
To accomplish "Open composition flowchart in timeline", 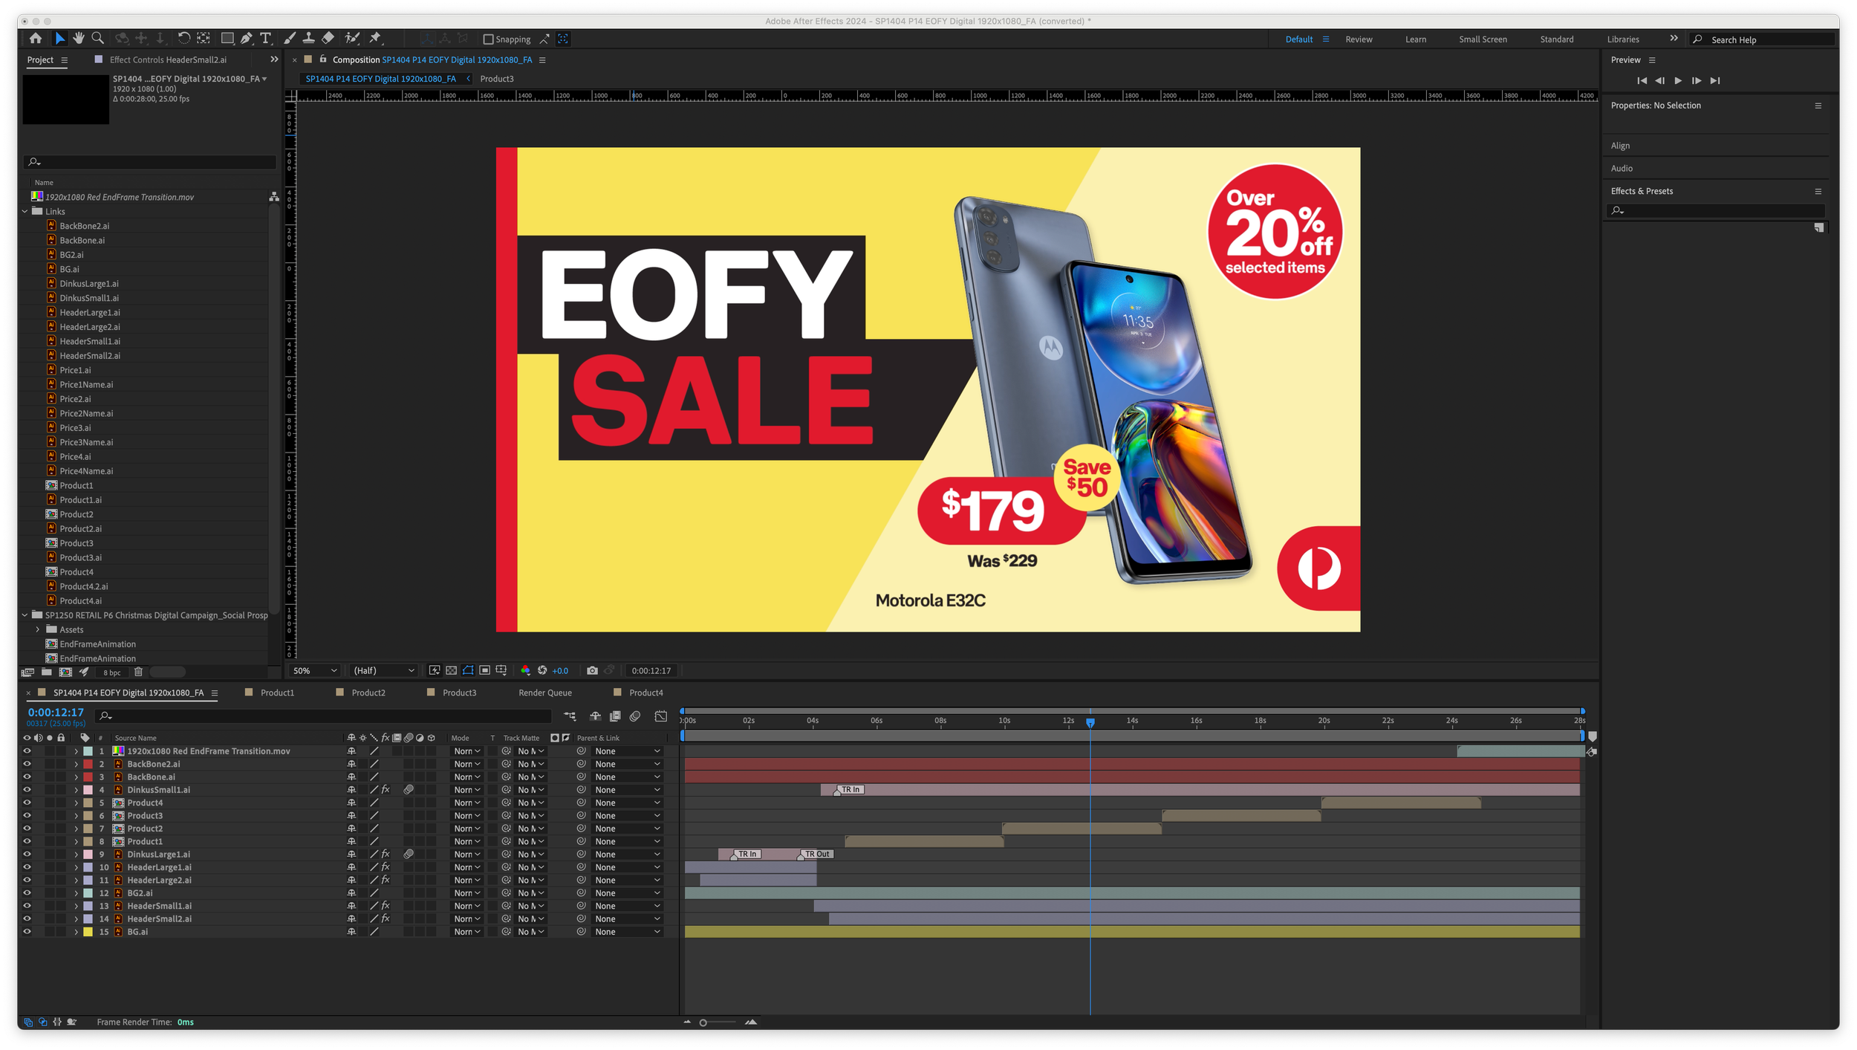I will click(570, 716).
